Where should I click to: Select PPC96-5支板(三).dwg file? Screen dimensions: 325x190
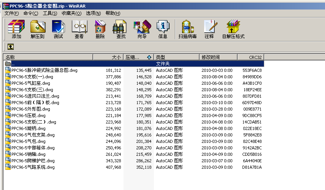click(32, 90)
